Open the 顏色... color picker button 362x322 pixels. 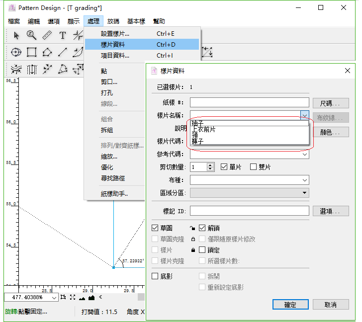(331, 132)
